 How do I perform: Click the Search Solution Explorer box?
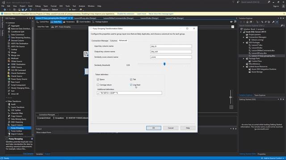coord(260,26)
